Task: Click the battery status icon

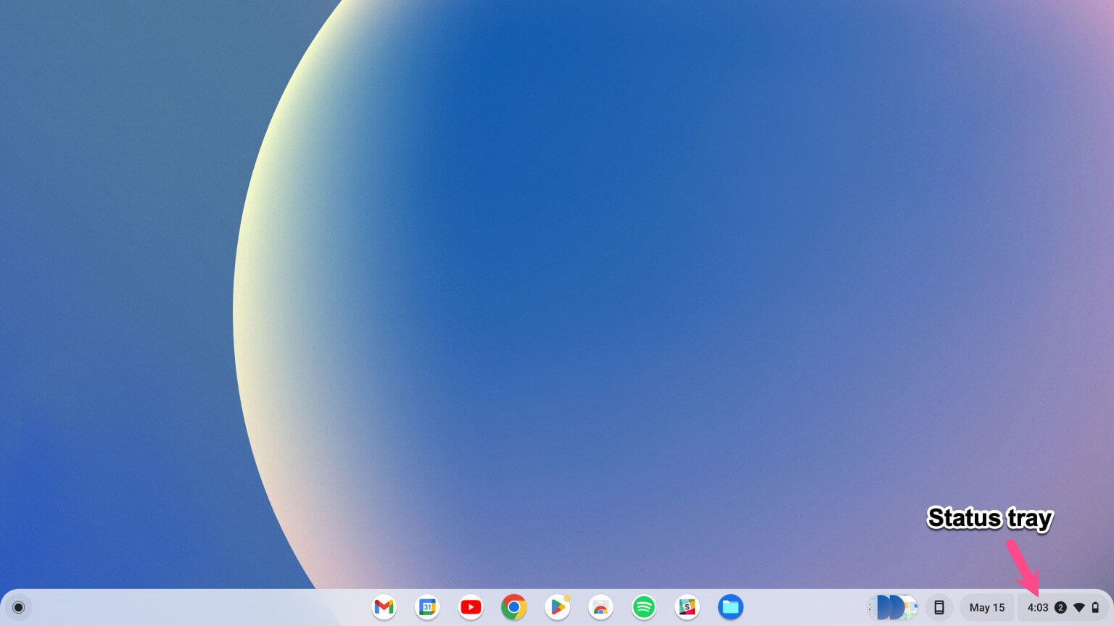Action: coord(1095,608)
